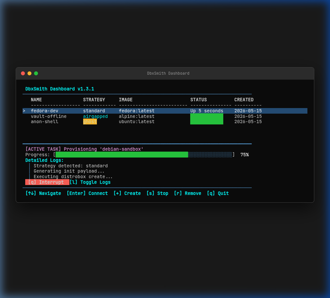Image resolution: width=330 pixels, height=298 pixels.
Task: Click the 'Up 5 seconds' status
Action: coord(207,111)
